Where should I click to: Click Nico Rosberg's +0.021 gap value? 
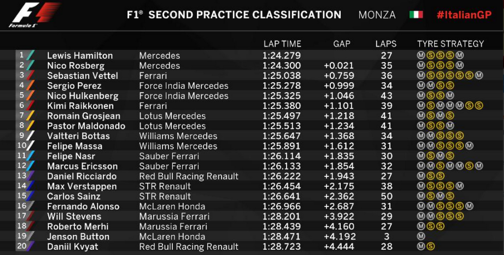coord(339,65)
